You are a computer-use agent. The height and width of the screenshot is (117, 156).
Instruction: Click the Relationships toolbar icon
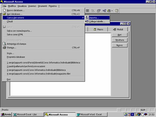coord(104,11)
